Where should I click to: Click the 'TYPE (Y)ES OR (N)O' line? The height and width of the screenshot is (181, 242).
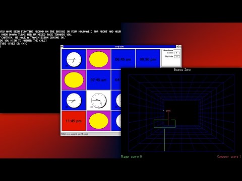tap(14, 44)
